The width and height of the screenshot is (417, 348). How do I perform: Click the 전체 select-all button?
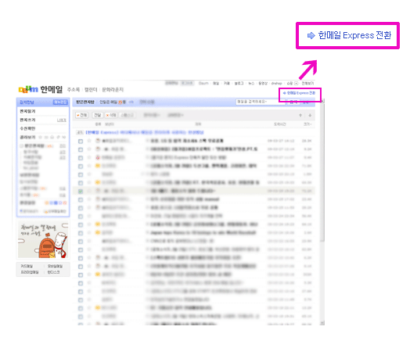tap(82, 115)
